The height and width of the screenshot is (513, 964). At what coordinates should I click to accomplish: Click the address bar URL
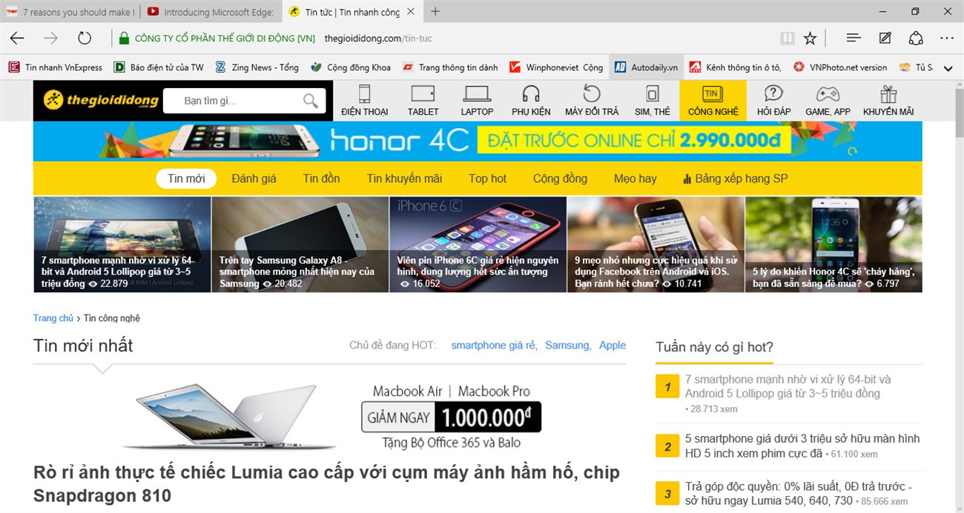378,38
